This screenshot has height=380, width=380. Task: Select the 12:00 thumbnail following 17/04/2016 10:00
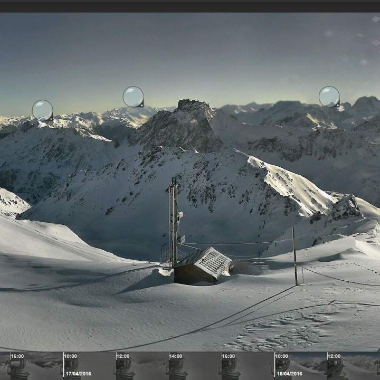click(142, 366)
